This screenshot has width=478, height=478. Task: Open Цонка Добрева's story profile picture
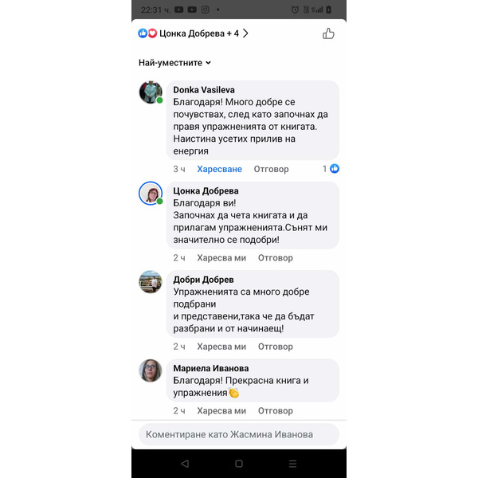tap(151, 194)
